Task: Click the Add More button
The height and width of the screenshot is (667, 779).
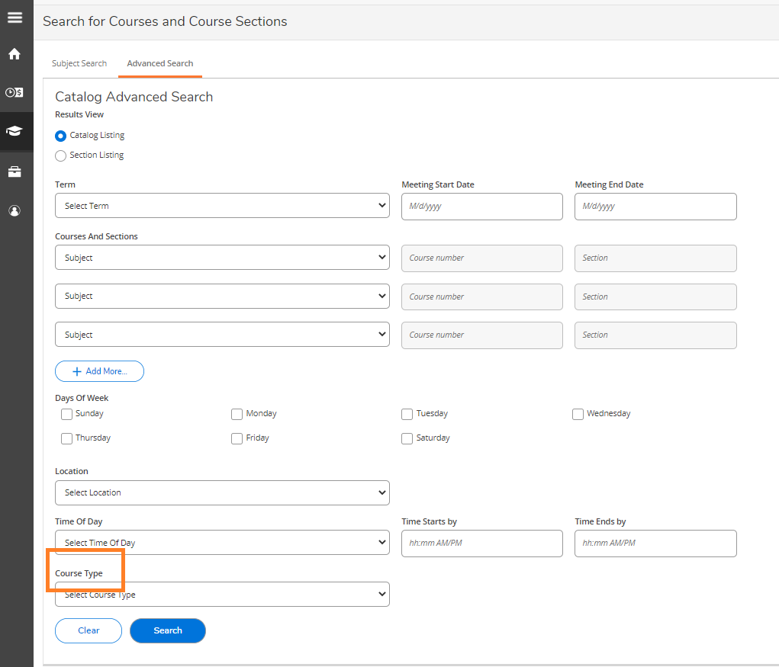Action: (x=99, y=371)
